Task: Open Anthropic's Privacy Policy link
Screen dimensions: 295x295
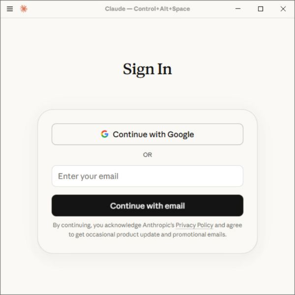Action: tap(194, 225)
